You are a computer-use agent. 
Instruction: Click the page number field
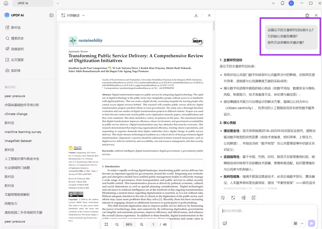tap(153, 224)
